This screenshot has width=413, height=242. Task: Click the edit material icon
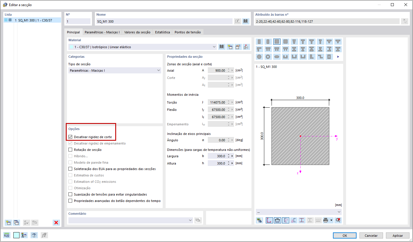click(238, 47)
